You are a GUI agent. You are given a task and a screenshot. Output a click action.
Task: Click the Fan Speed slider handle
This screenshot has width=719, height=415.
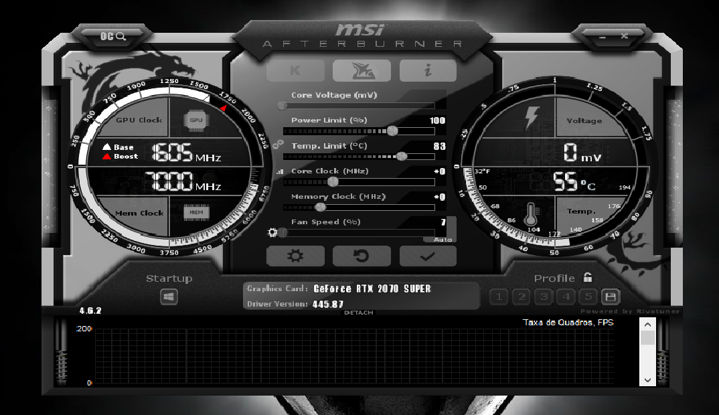(283, 233)
